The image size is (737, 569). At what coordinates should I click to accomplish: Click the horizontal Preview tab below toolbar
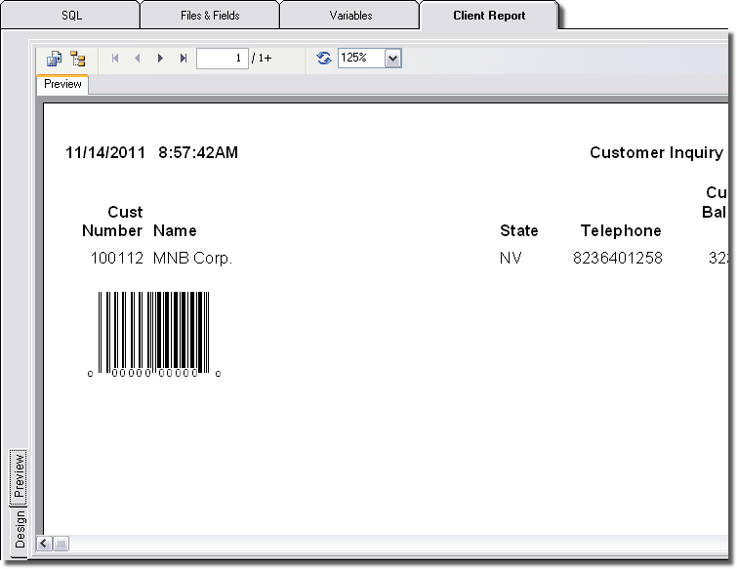[x=62, y=85]
